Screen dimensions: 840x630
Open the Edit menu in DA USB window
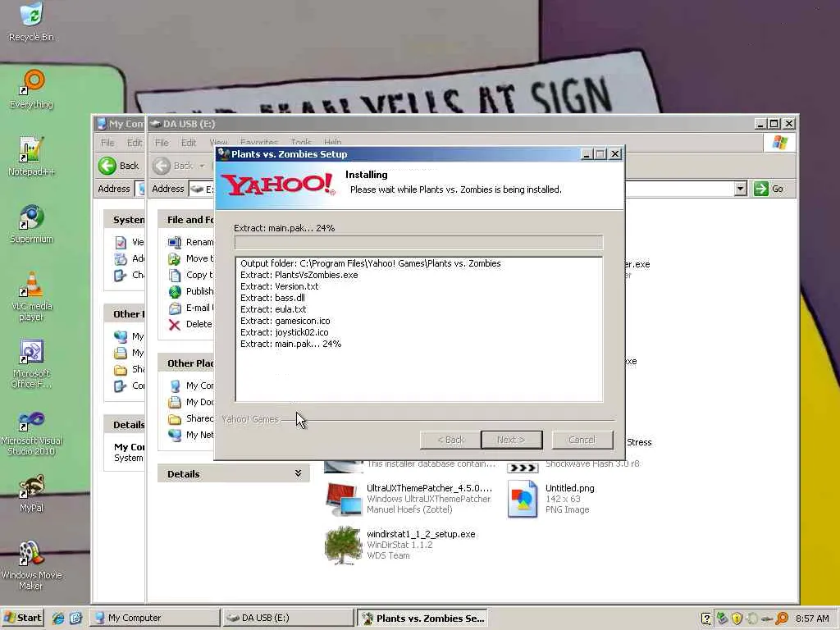pos(189,143)
